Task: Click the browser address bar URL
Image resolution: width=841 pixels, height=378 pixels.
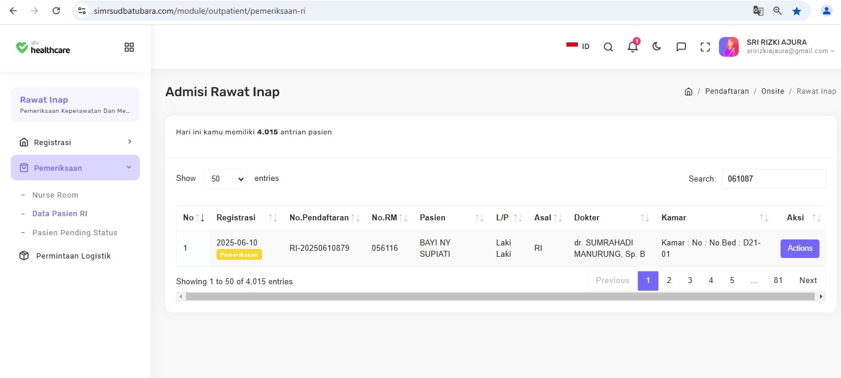Action: pyautogui.click(x=200, y=11)
